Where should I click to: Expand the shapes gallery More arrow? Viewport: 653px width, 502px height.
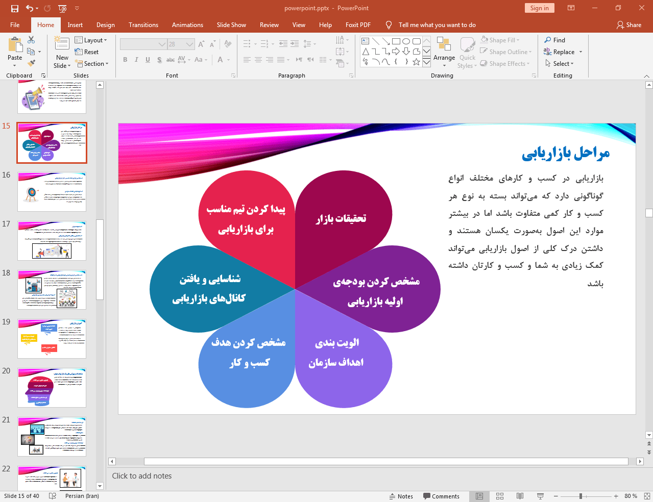[426, 62]
